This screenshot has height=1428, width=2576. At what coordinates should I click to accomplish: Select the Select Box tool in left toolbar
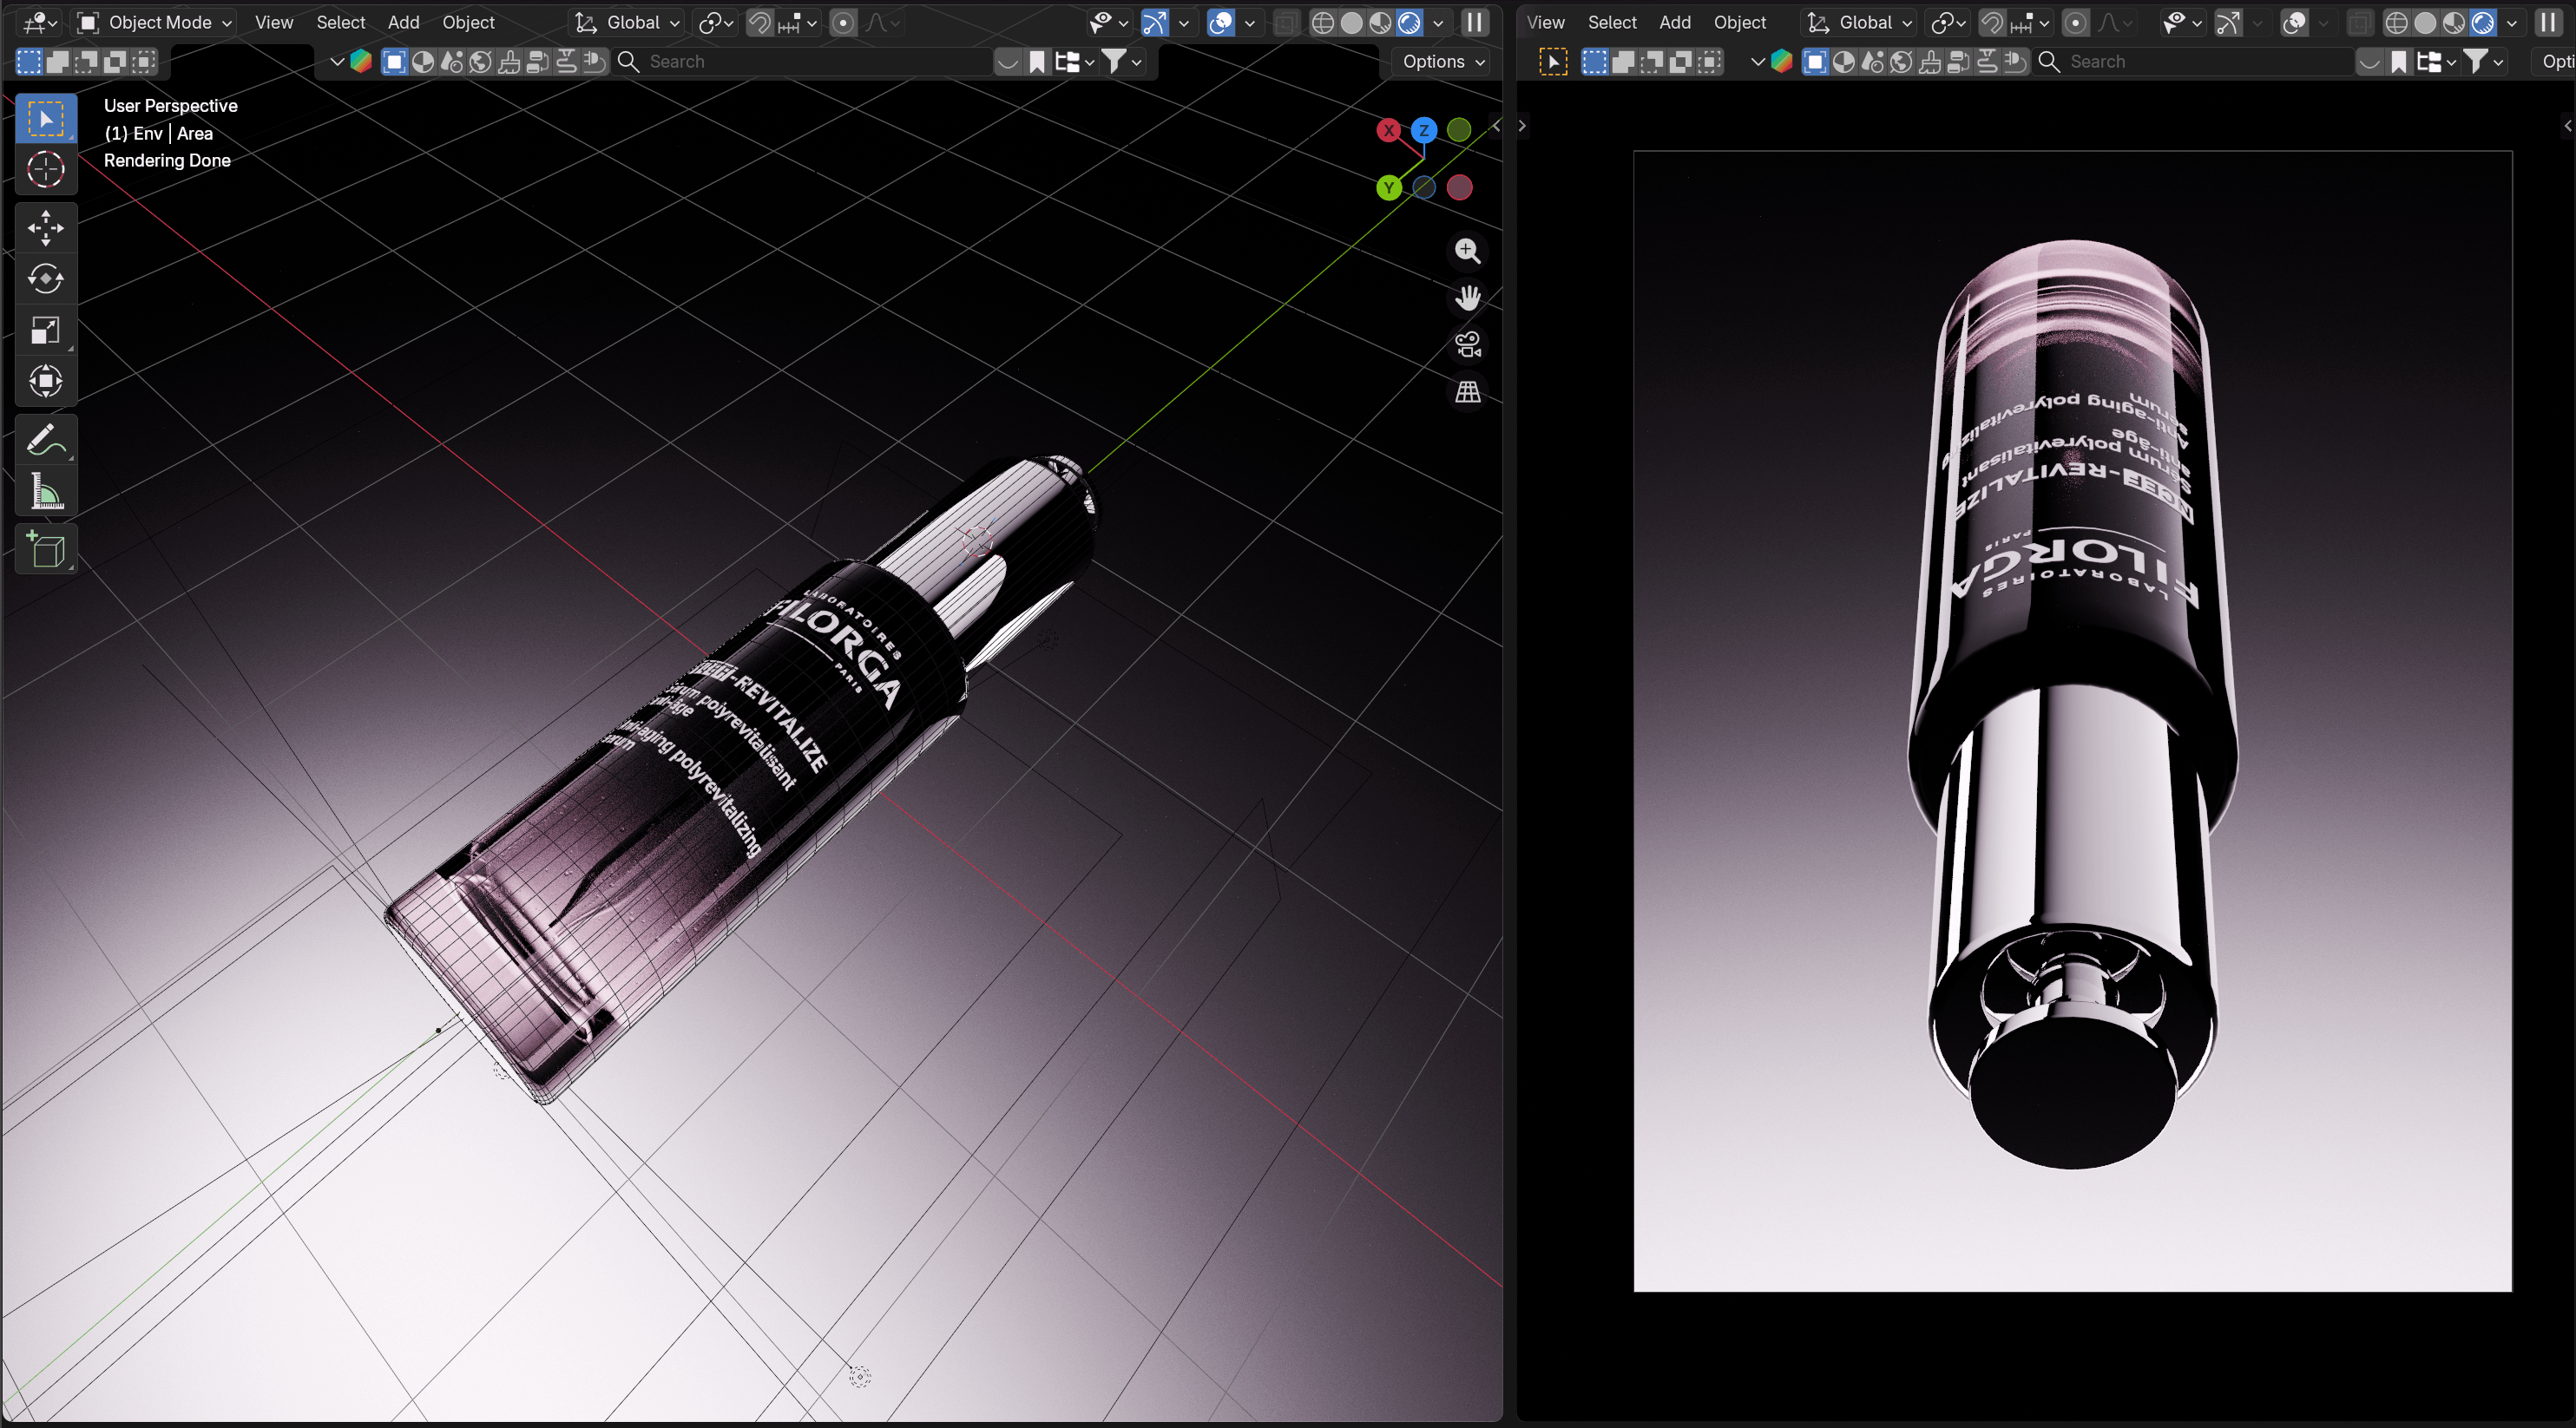pyautogui.click(x=45, y=118)
